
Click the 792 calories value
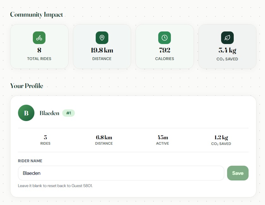(x=164, y=50)
